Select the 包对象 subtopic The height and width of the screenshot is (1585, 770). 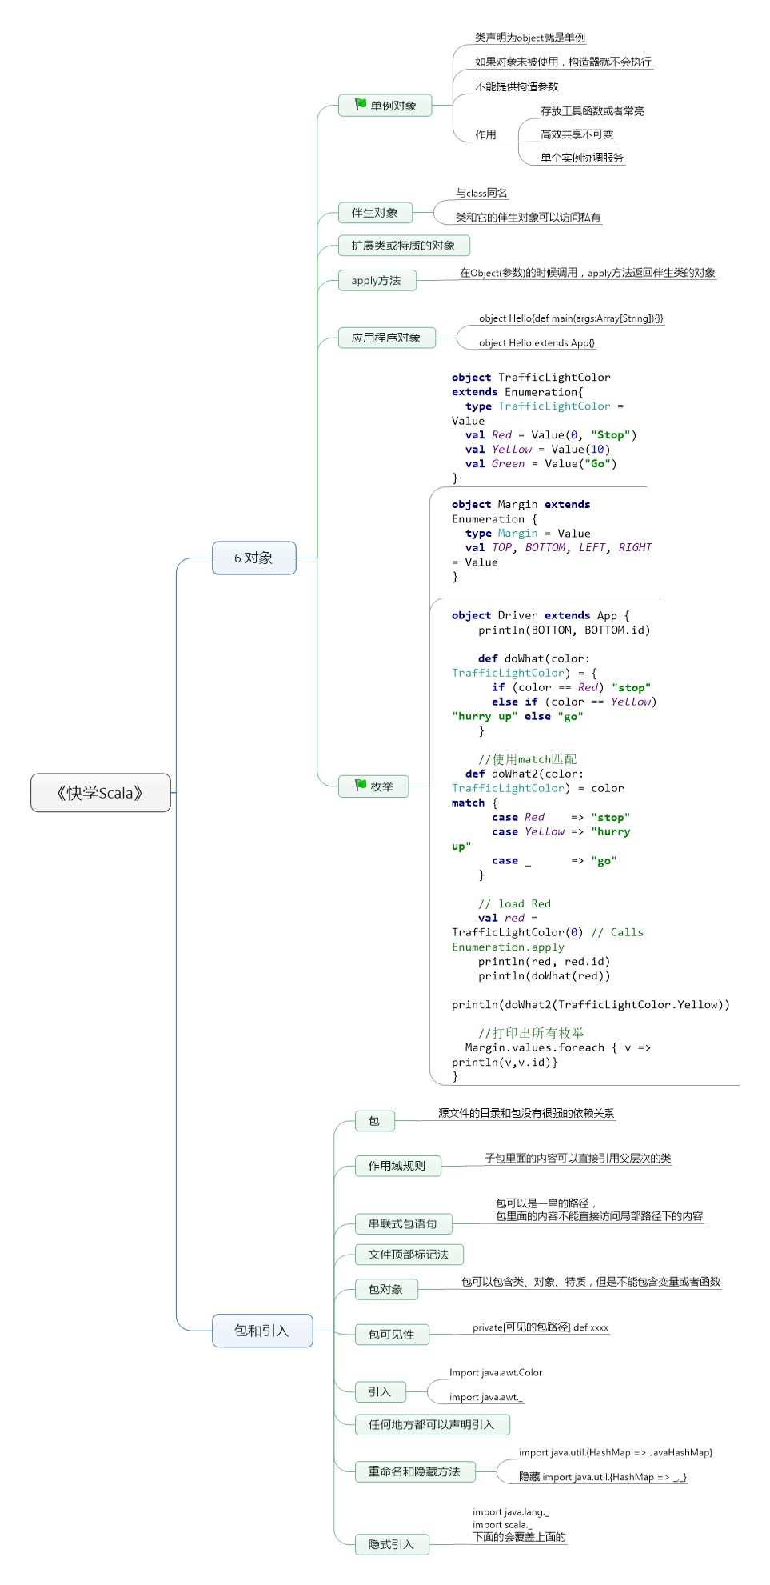[386, 1289]
